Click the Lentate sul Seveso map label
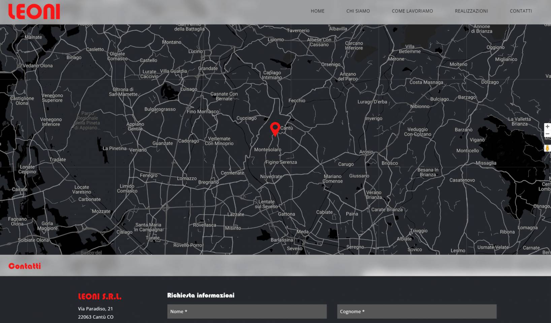 coord(266,204)
